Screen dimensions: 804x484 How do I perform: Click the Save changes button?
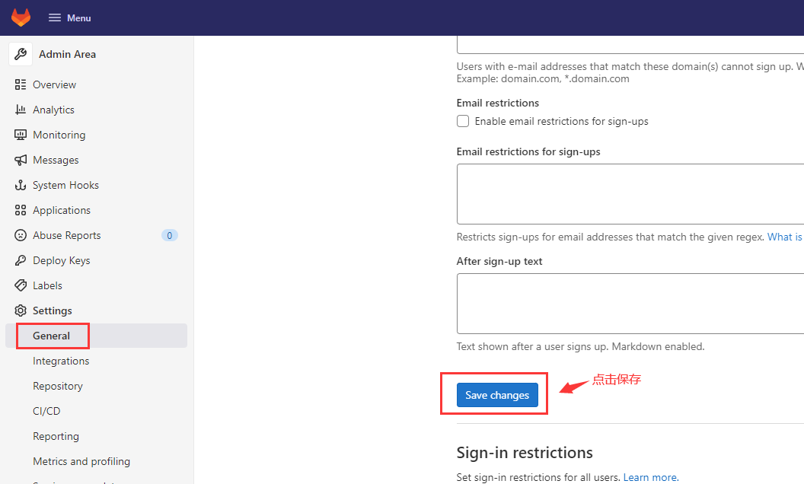pyautogui.click(x=497, y=395)
